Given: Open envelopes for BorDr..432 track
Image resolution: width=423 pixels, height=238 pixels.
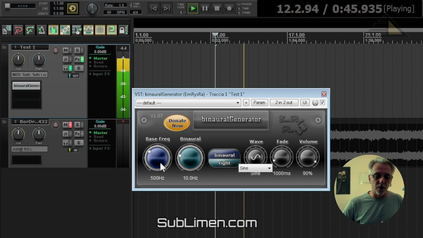Looking at the screenshot, I should [x=79, y=143].
